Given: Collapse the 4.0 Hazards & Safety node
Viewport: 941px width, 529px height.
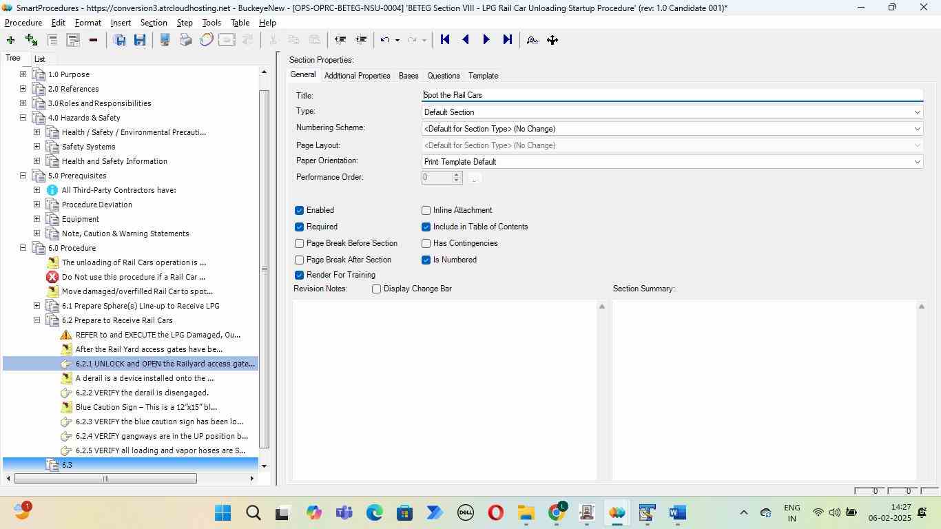Looking at the screenshot, I should [23, 118].
